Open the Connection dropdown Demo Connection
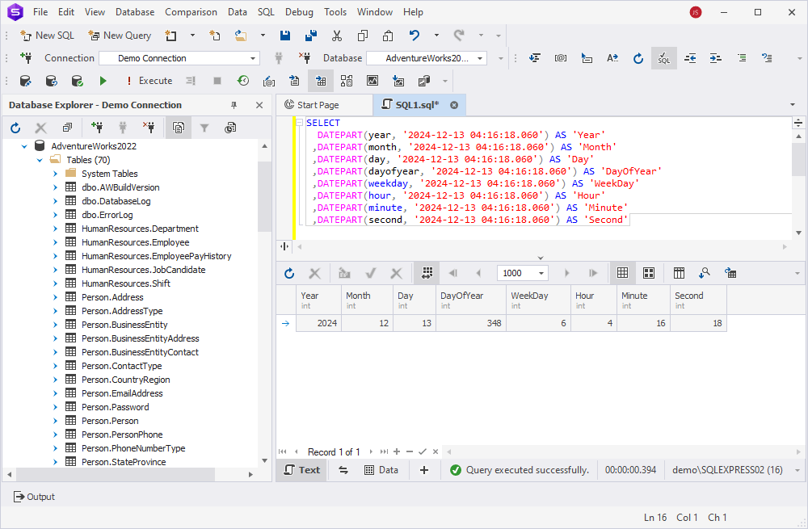808x529 pixels. [x=179, y=58]
